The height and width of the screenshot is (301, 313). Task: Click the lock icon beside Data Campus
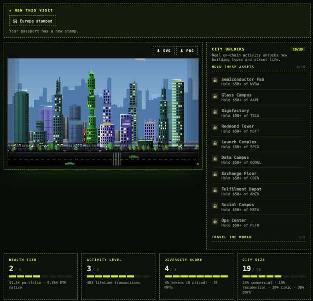pos(215,159)
